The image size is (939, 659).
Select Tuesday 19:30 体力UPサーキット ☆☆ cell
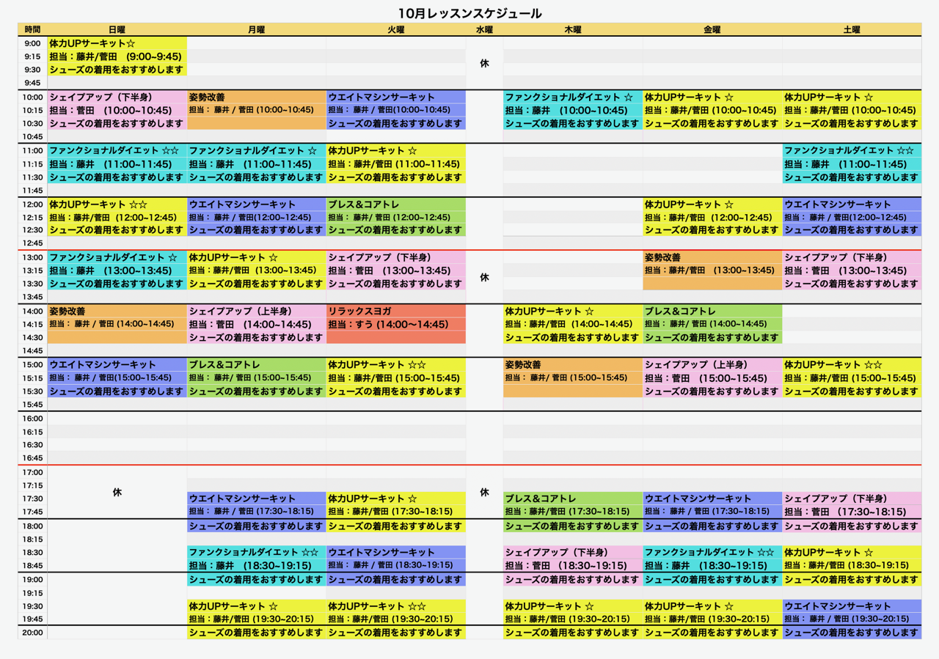click(396, 606)
